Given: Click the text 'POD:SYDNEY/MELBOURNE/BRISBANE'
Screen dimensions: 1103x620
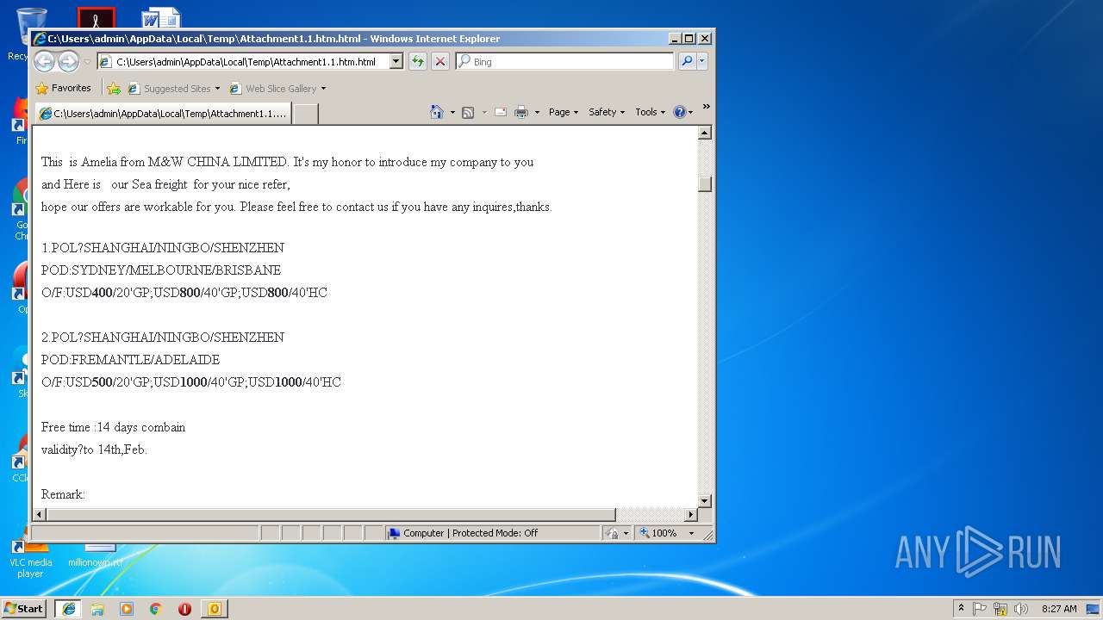Looking at the screenshot, I should tap(161, 270).
